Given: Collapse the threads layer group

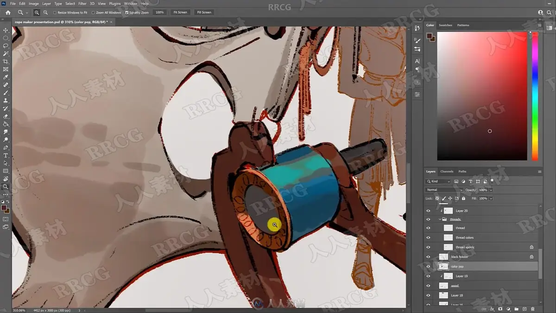Looking at the screenshot, I should tap(440, 219).
